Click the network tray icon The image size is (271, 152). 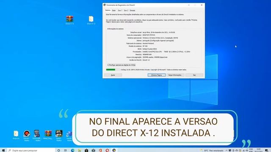243,150
